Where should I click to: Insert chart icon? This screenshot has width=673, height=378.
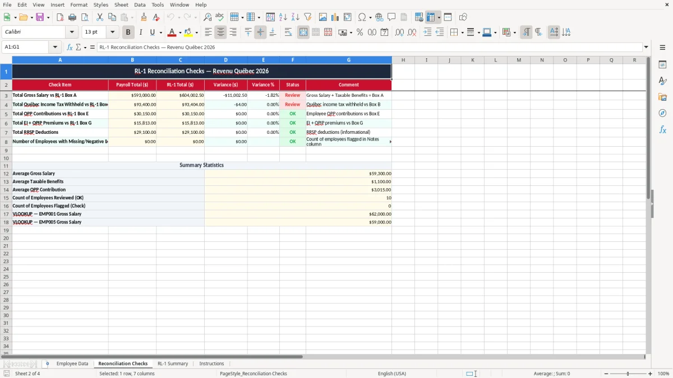click(335, 17)
